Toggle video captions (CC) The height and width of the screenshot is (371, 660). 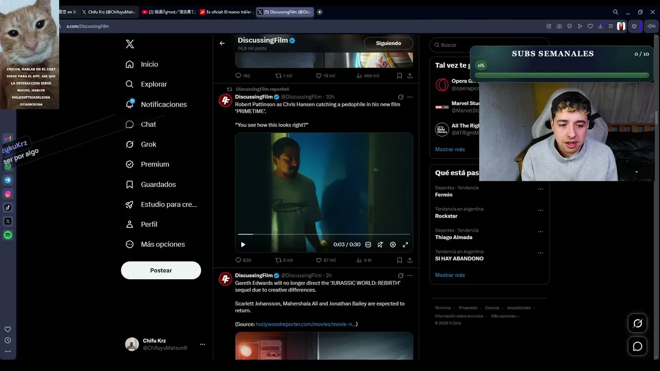pyautogui.click(x=368, y=245)
